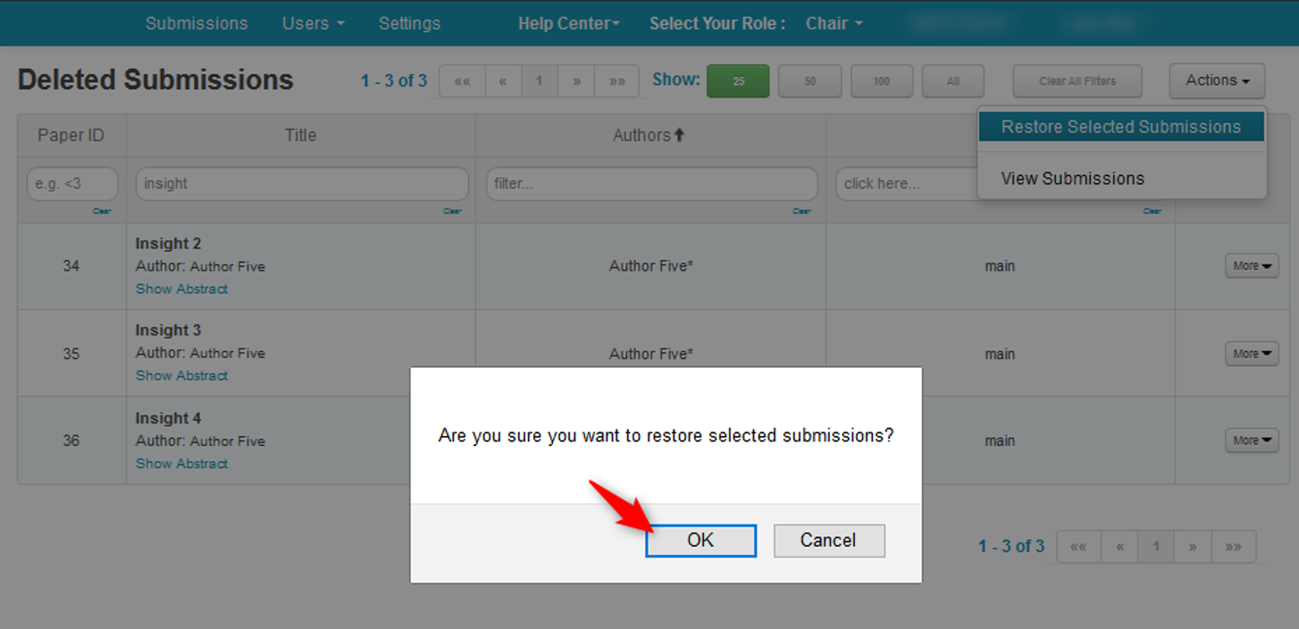The image size is (1299, 629).
Task: Sort by Paper ID column header
Action: [71, 136]
